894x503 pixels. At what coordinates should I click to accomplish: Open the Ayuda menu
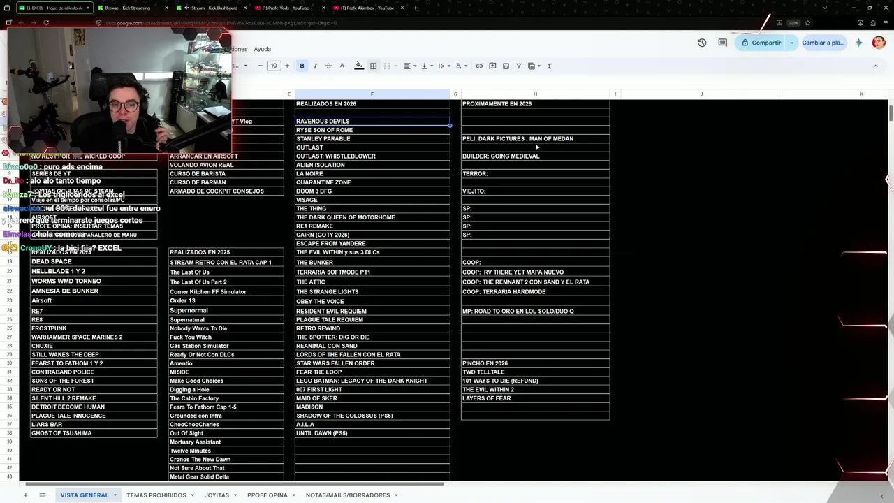(263, 49)
